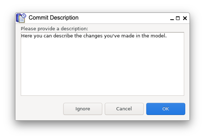Click the word "describe" in the text box
This screenshot has height=136, width=206.
[x=63, y=36]
